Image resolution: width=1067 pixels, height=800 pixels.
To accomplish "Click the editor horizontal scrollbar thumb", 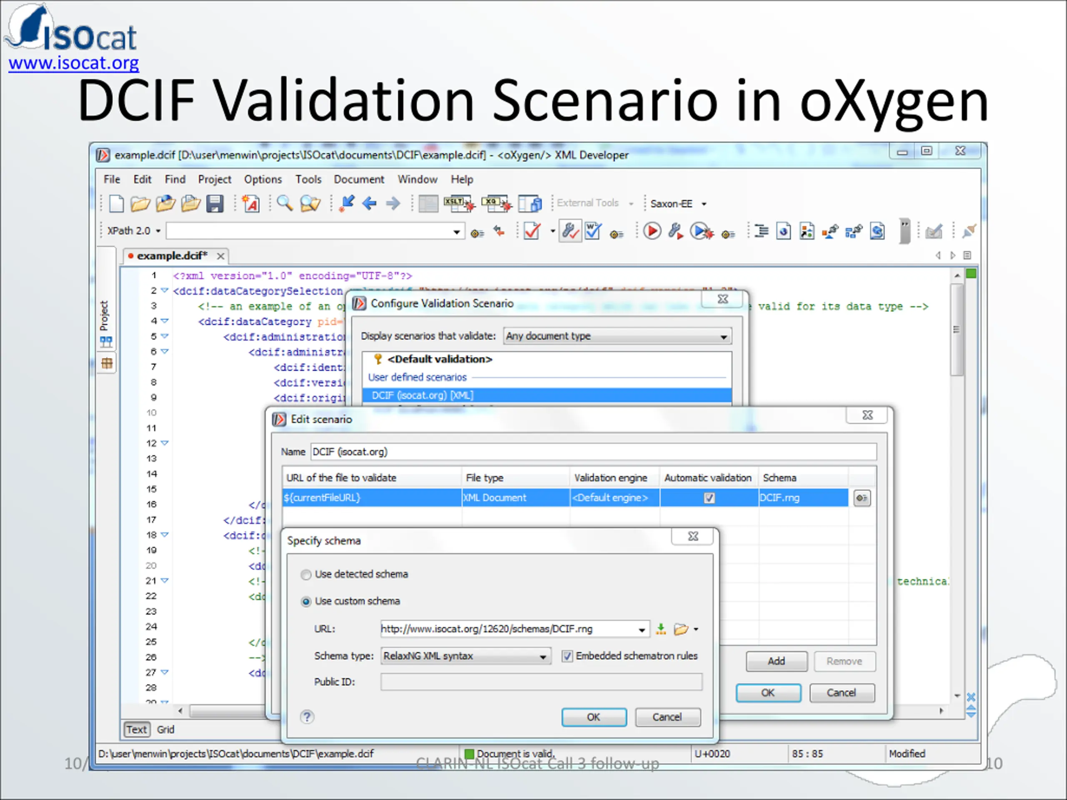I will (x=228, y=711).
